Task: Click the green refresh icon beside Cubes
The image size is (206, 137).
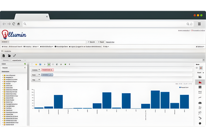Action: [x=25, y=64]
